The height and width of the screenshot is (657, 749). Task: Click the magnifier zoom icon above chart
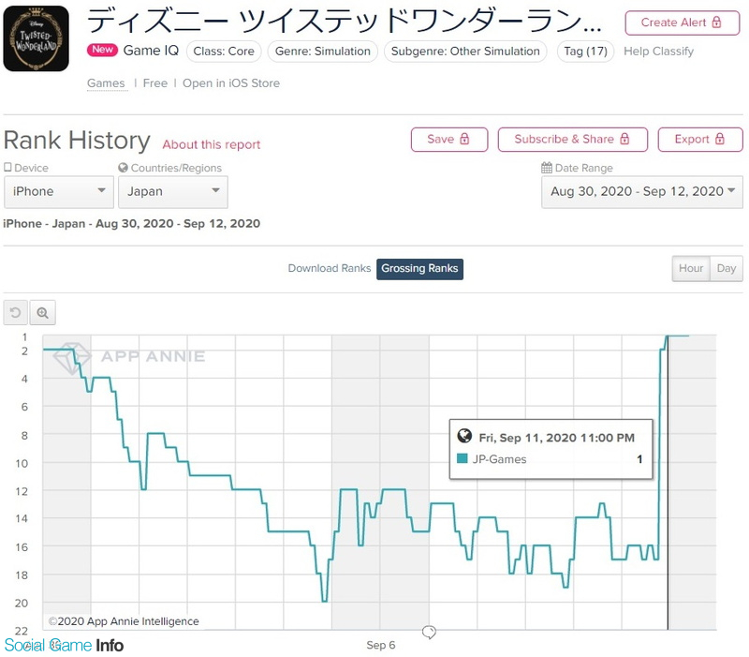pyautogui.click(x=43, y=312)
